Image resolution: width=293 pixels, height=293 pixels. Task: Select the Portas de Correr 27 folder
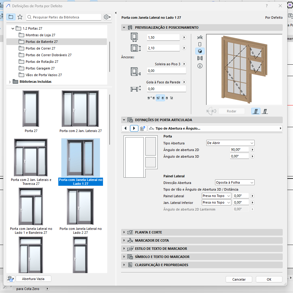click(40, 48)
